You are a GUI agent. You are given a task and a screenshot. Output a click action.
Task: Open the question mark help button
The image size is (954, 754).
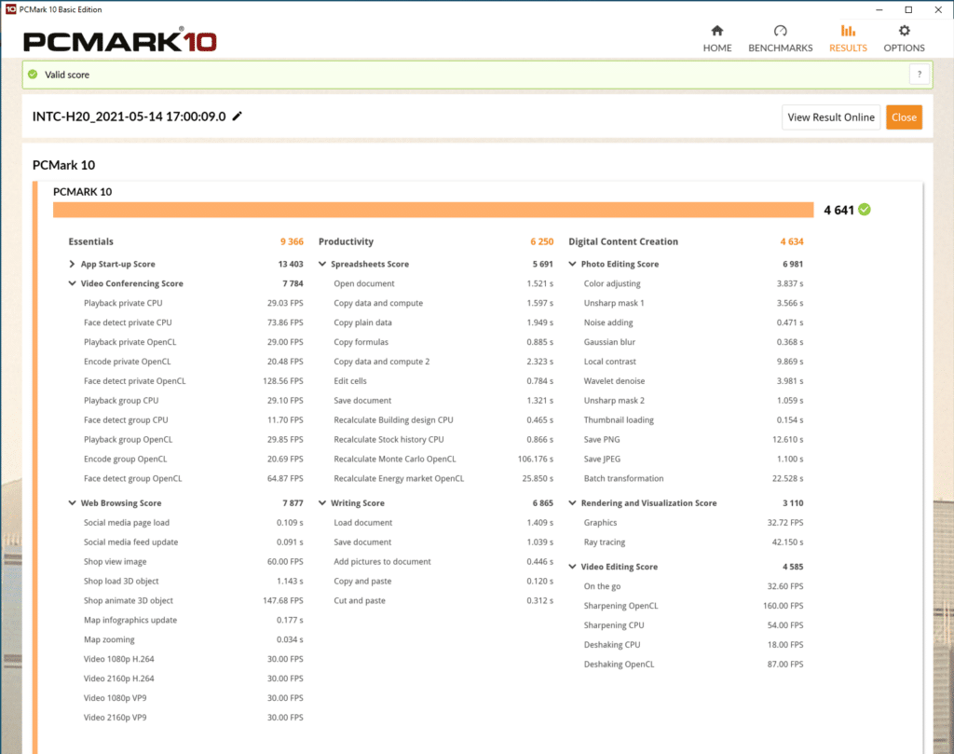click(x=919, y=75)
